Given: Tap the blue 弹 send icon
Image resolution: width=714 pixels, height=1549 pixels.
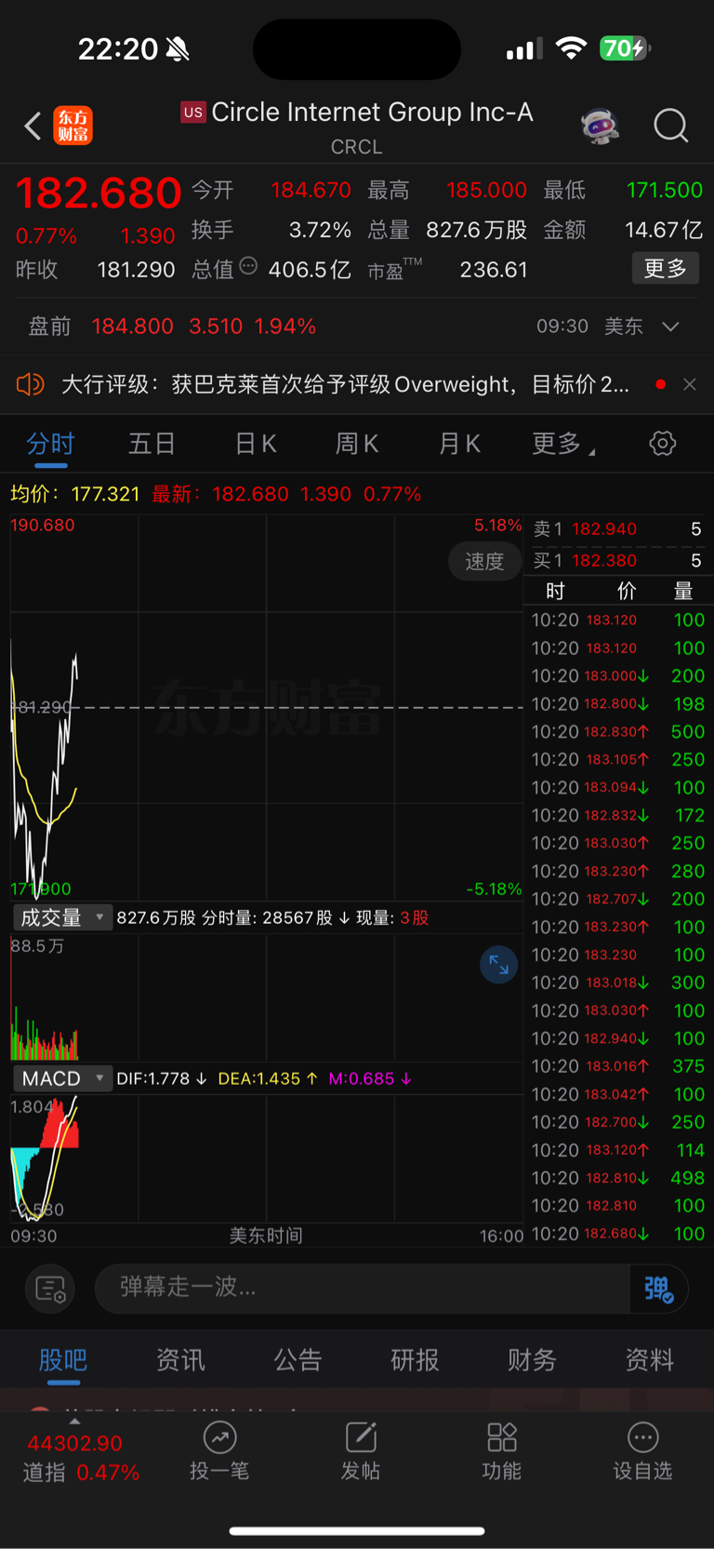Looking at the screenshot, I should click(659, 1289).
